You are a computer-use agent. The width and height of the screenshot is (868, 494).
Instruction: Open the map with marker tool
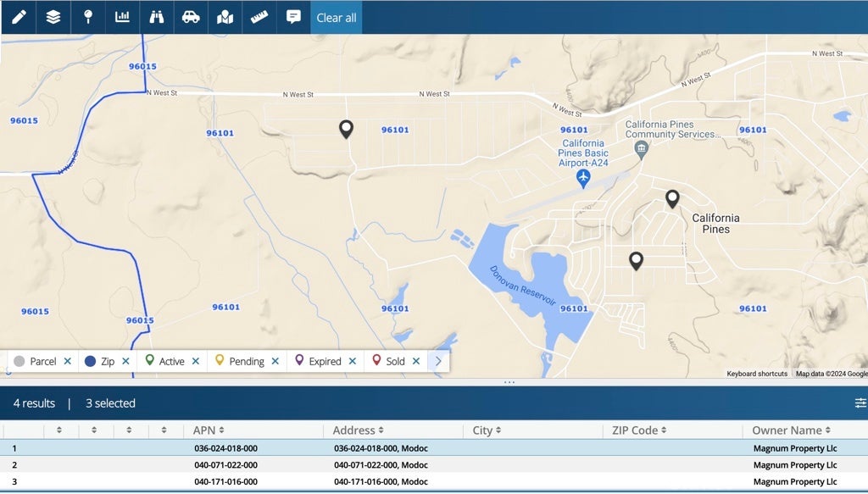coord(225,17)
